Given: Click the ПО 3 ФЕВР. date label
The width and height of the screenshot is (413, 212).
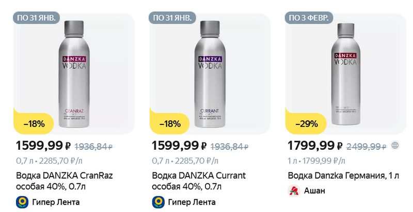Looking at the screenshot, I should [x=310, y=18].
